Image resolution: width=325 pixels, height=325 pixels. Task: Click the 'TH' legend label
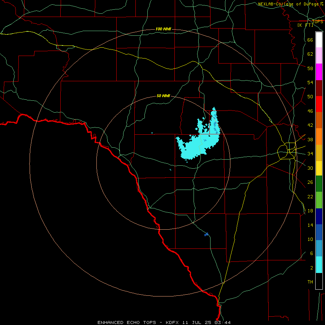coord(310,282)
